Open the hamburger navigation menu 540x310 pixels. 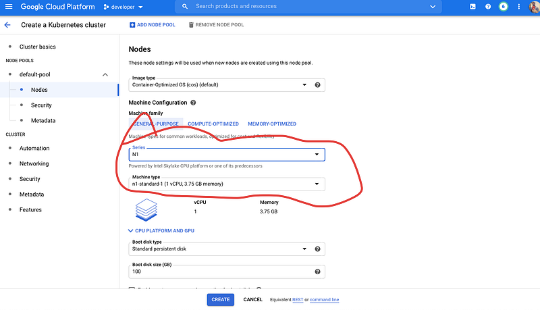point(9,7)
